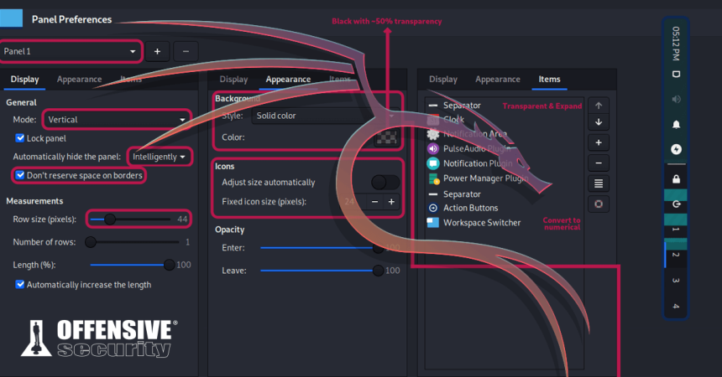
Task: Add a new item with plus button in Items tab
Action: pyautogui.click(x=598, y=142)
